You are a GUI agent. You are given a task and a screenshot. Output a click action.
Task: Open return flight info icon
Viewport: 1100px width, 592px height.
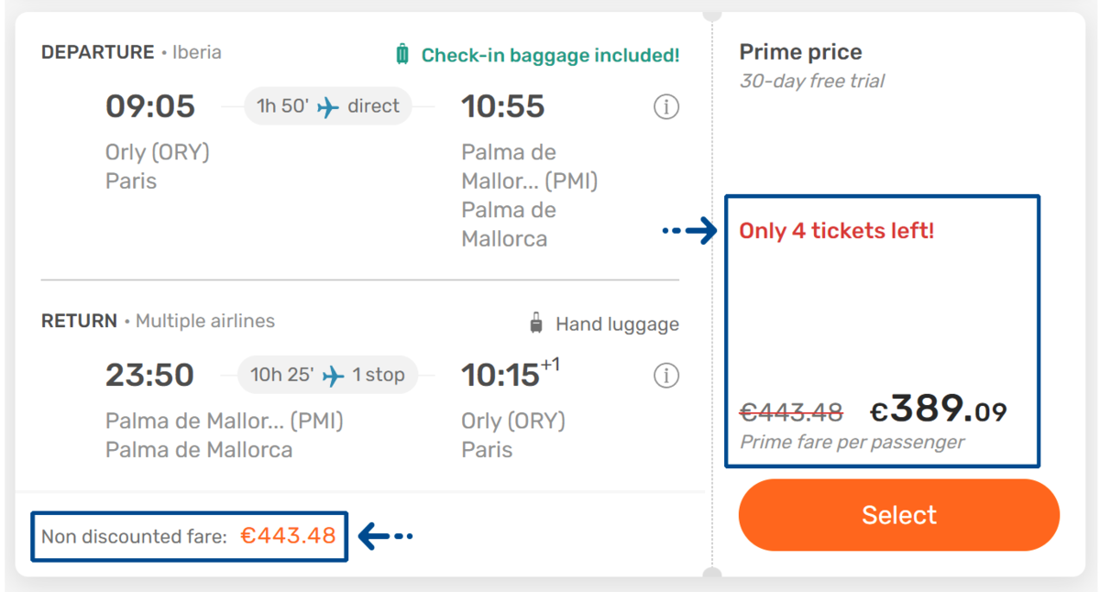point(666,375)
